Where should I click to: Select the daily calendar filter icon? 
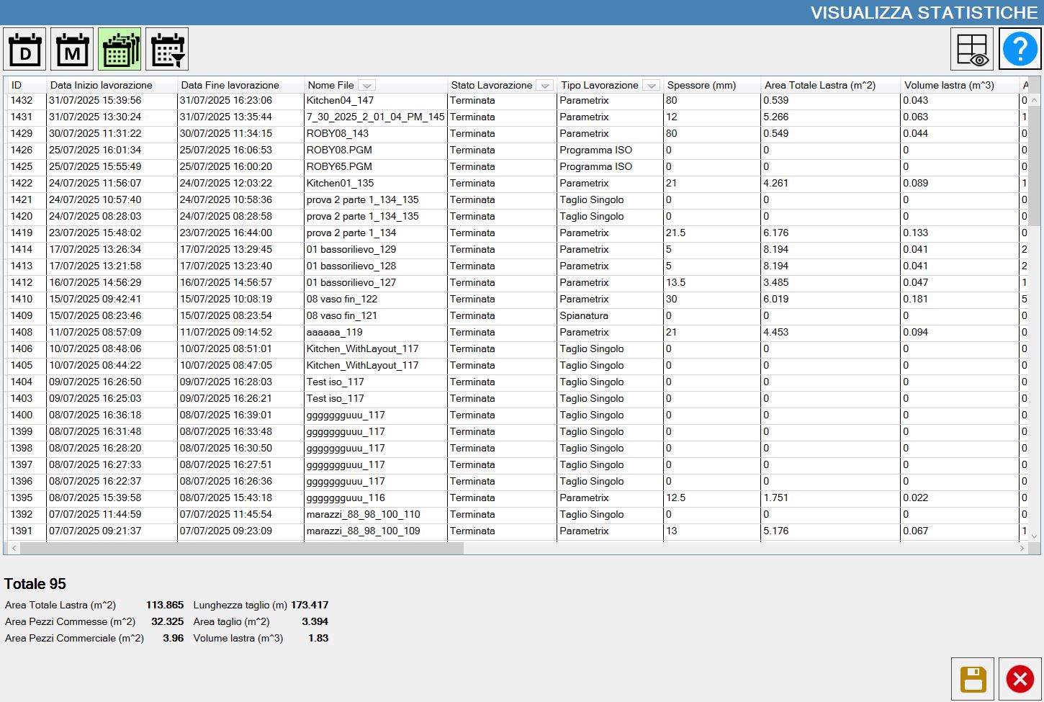pos(24,49)
